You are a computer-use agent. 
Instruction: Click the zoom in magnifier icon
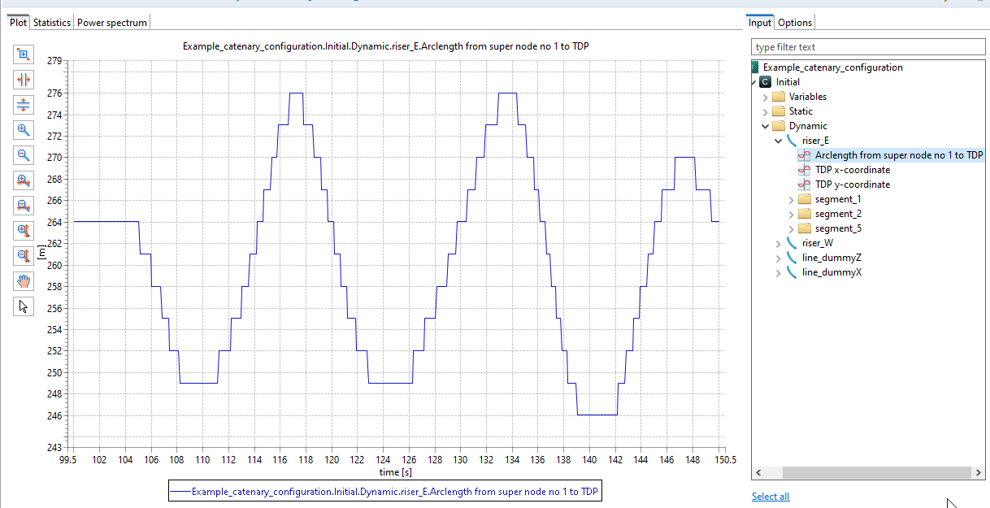click(24, 130)
